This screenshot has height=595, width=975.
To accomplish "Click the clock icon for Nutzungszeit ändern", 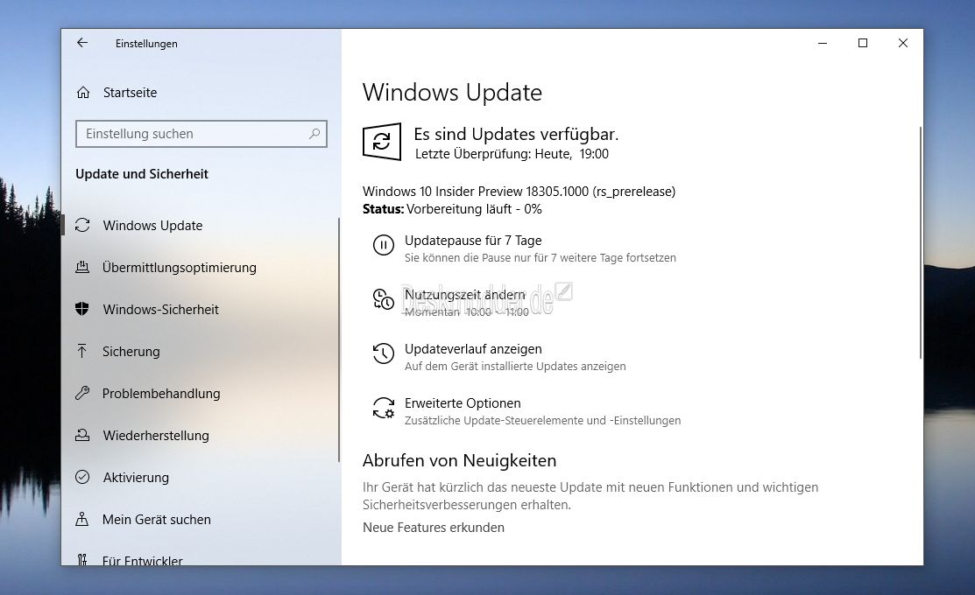I will [384, 299].
